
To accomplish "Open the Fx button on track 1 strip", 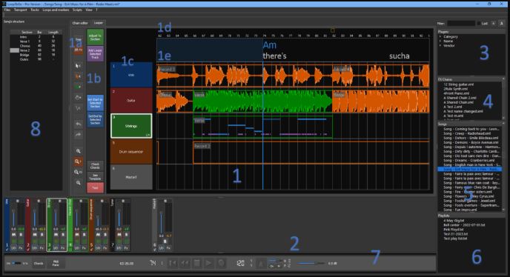I will point(21,248).
